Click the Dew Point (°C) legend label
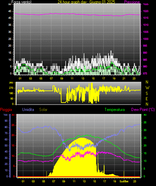 143,110
